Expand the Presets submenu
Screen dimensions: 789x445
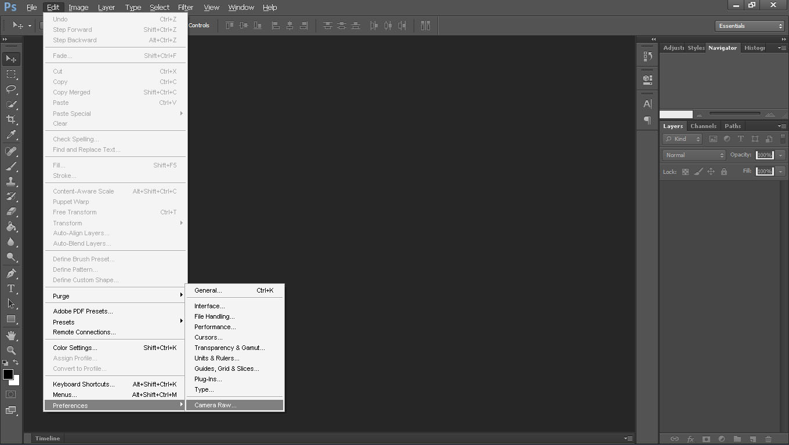(x=115, y=322)
